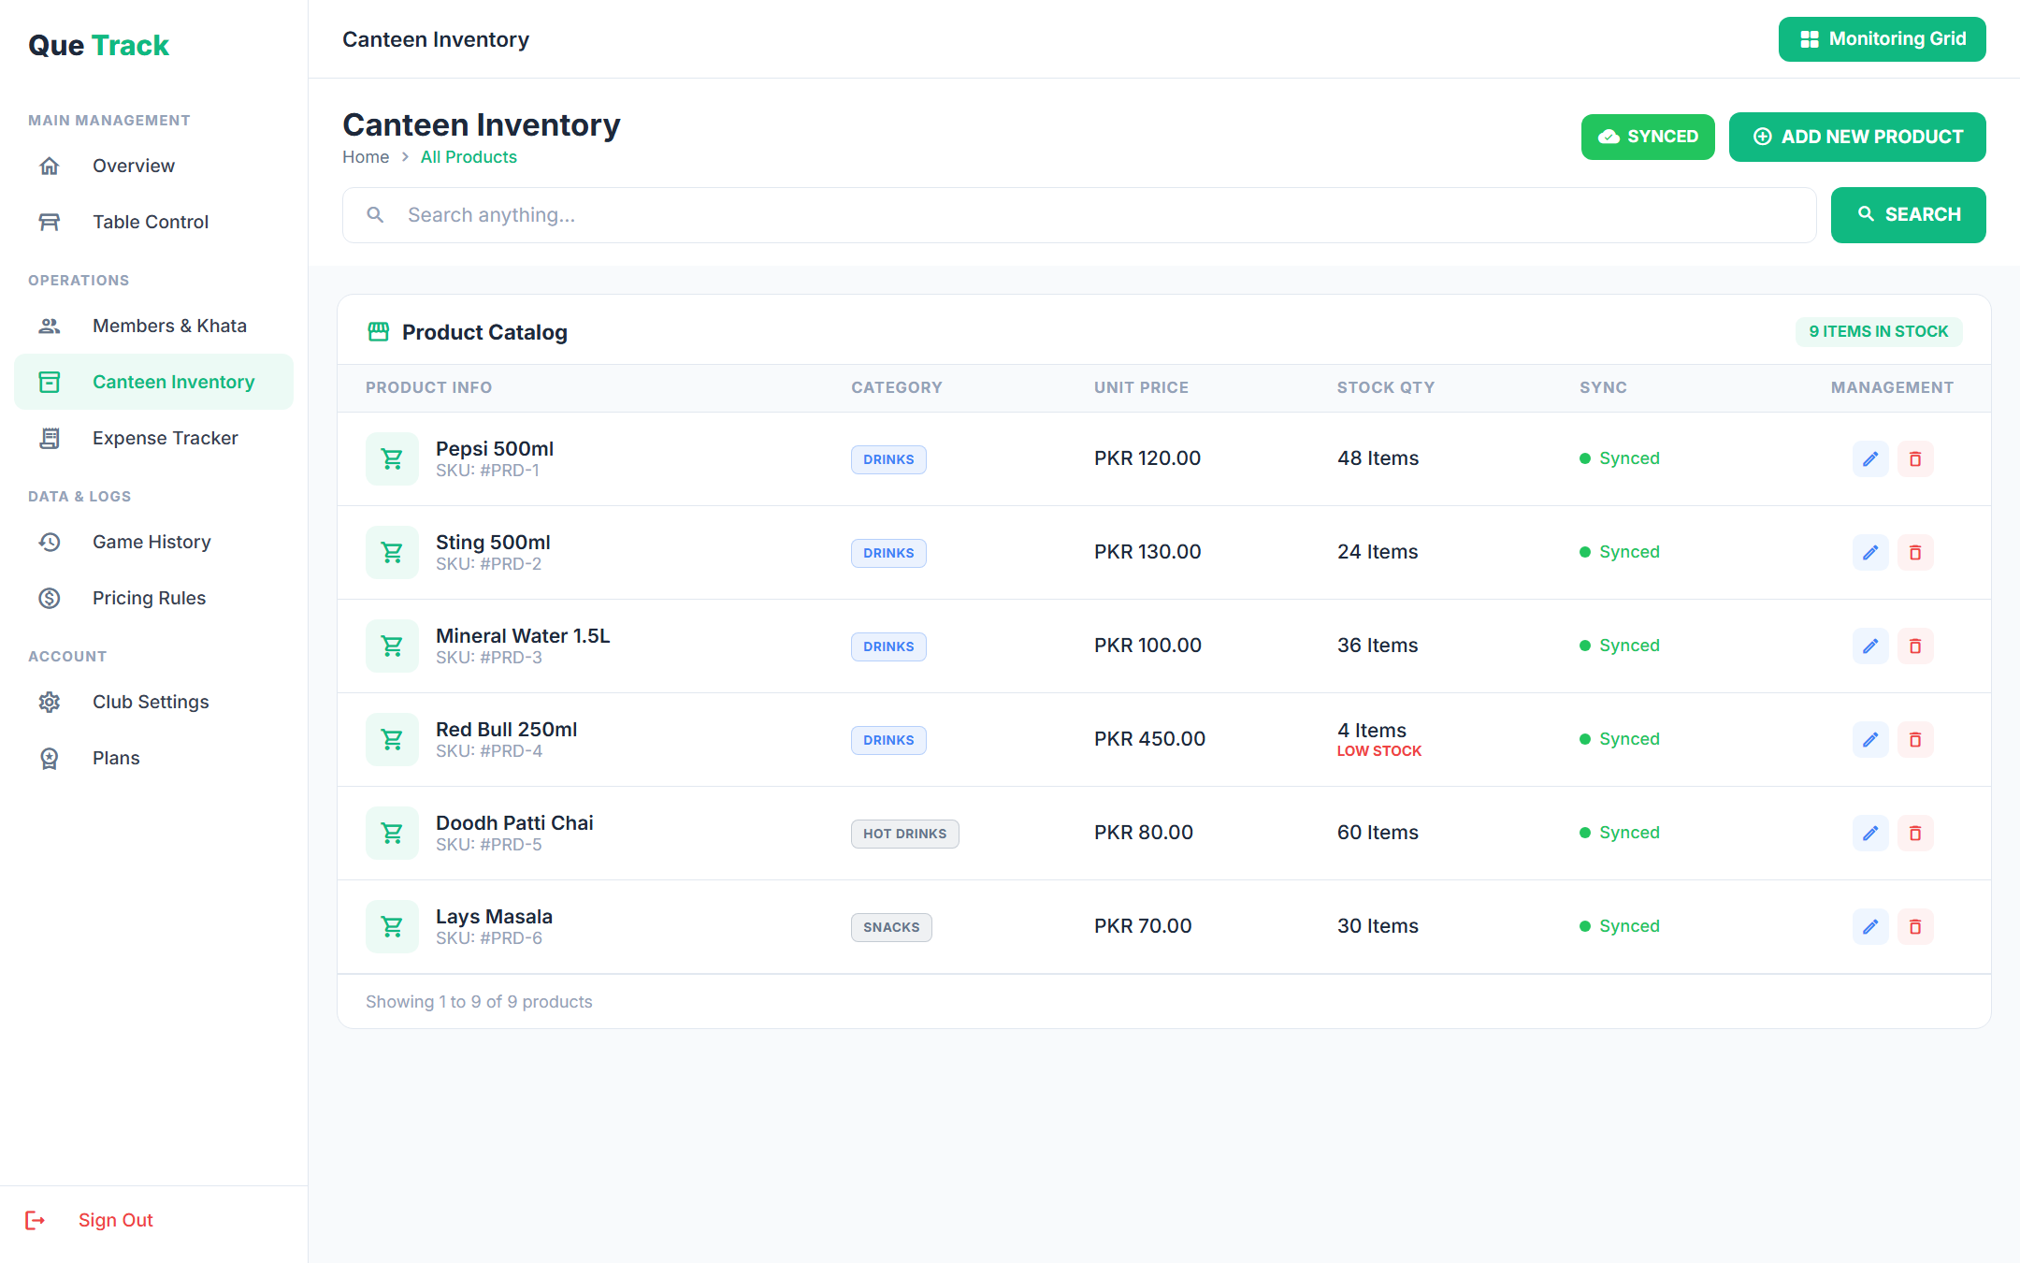Open Club Settings
This screenshot has width=2020, height=1263.
click(153, 702)
